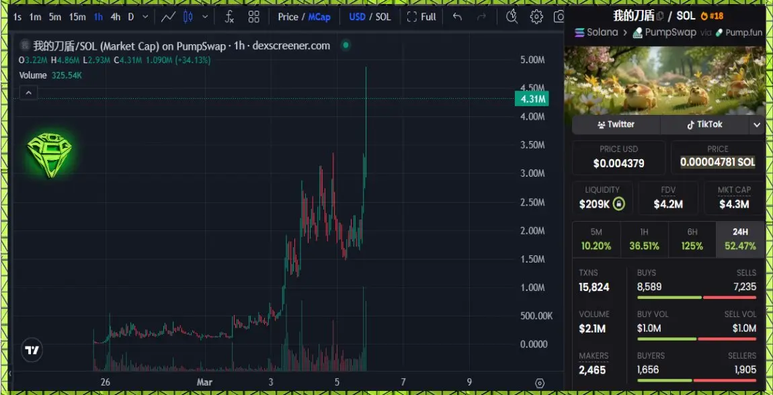This screenshot has height=395, width=773.
Task: Click the BUYS 8,589 value
Action: point(649,287)
